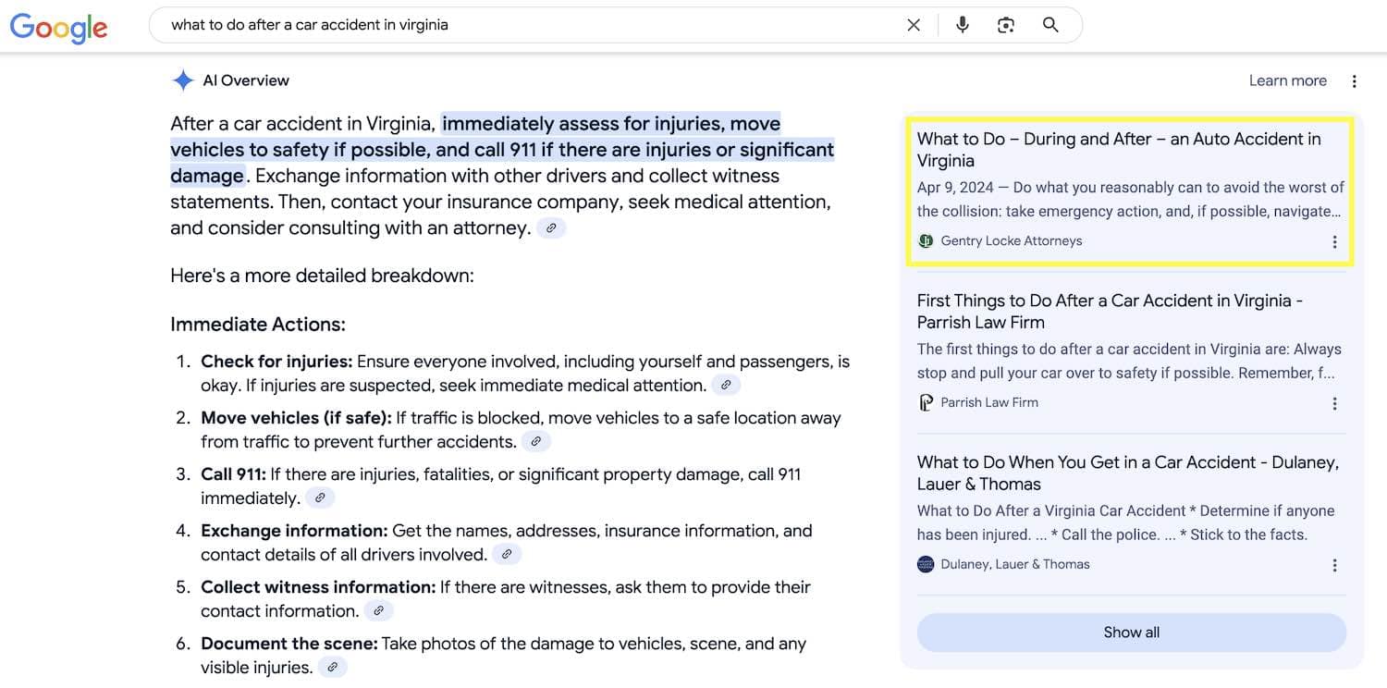Viewport: 1387px width, 688px height.
Task: Click the Parrish Law Firm favicon
Action: coord(926,402)
